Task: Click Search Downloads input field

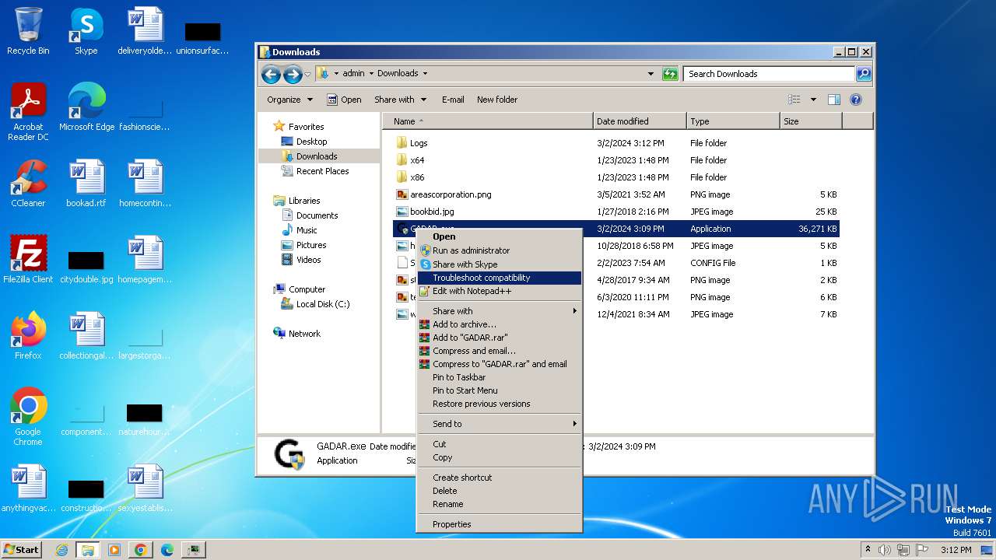Action: click(770, 74)
